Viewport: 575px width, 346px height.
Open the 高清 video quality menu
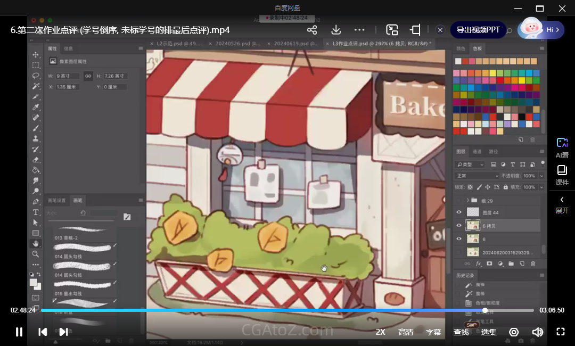tap(406, 332)
